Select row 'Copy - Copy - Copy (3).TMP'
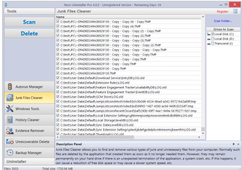This screenshot has height=170, width=242. click(x=128, y=40)
